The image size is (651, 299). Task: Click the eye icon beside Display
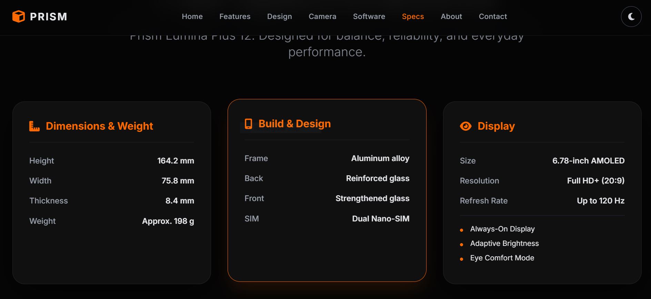pos(465,126)
